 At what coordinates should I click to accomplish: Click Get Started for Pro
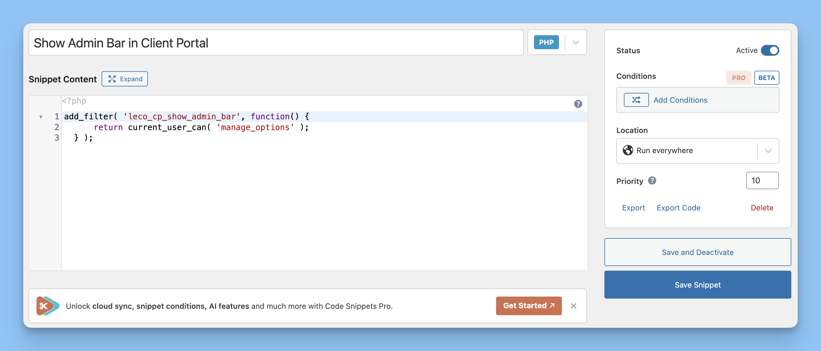pyautogui.click(x=529, y=306)
